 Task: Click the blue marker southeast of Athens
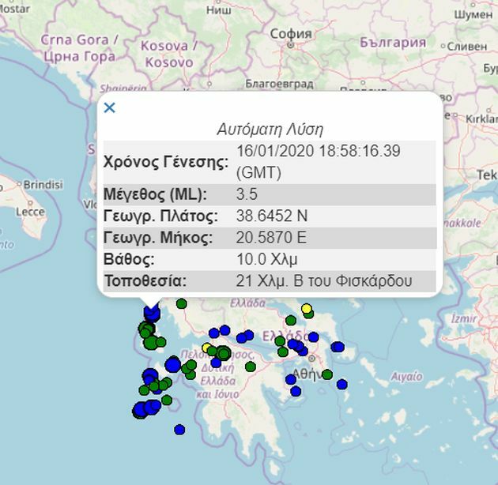click(341, 385)
